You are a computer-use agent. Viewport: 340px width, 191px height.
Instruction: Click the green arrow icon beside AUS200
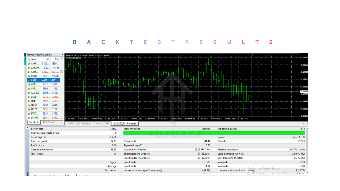pos(29,93)
